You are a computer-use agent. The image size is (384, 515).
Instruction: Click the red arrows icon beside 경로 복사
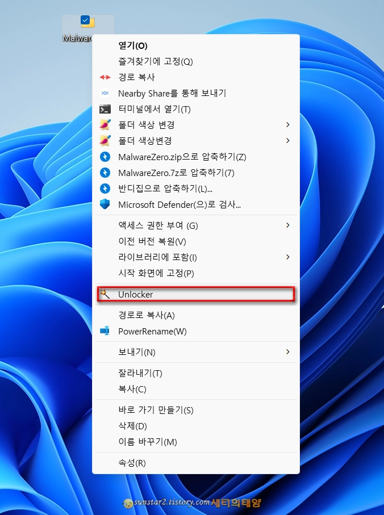click(x=105, y=77)
